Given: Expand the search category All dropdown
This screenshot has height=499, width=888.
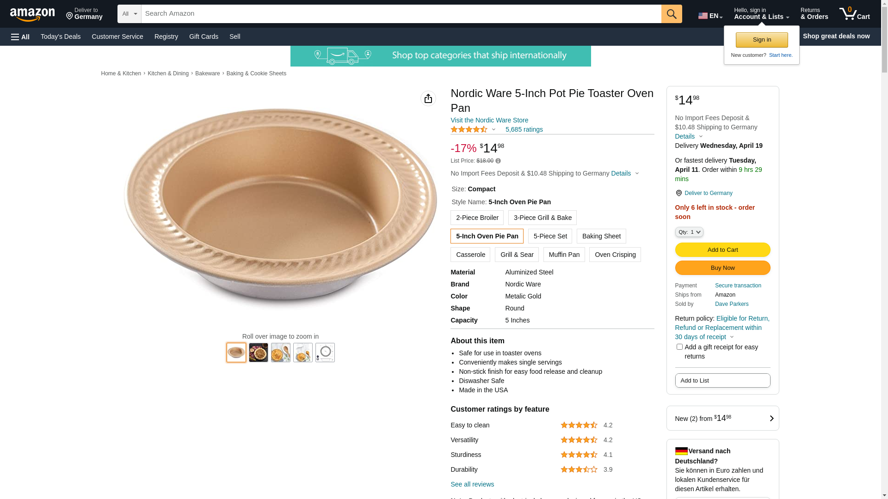Looking at the screenshot, I should pos(129,14).
